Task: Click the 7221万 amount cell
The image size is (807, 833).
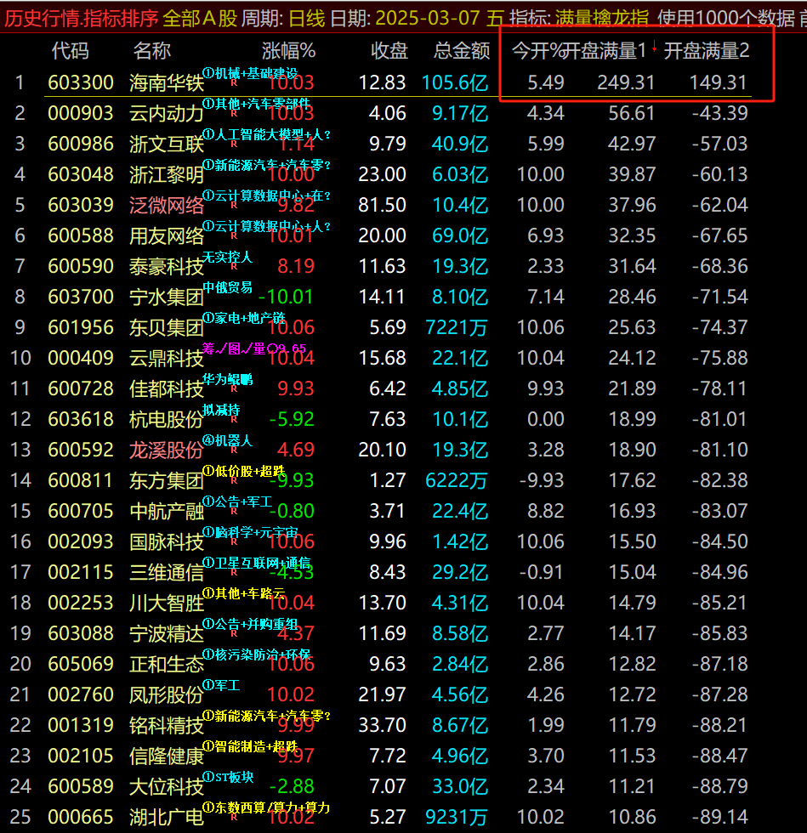Action: coord(456,328)
